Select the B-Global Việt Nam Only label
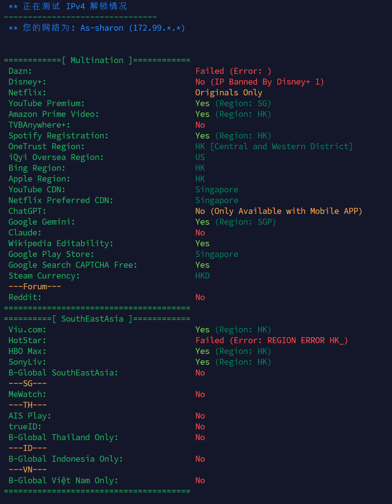Screen dimensions: 392x504 63,480
